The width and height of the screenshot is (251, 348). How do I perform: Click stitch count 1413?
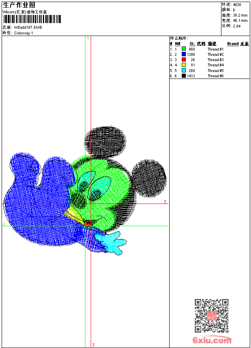point(191,76)
